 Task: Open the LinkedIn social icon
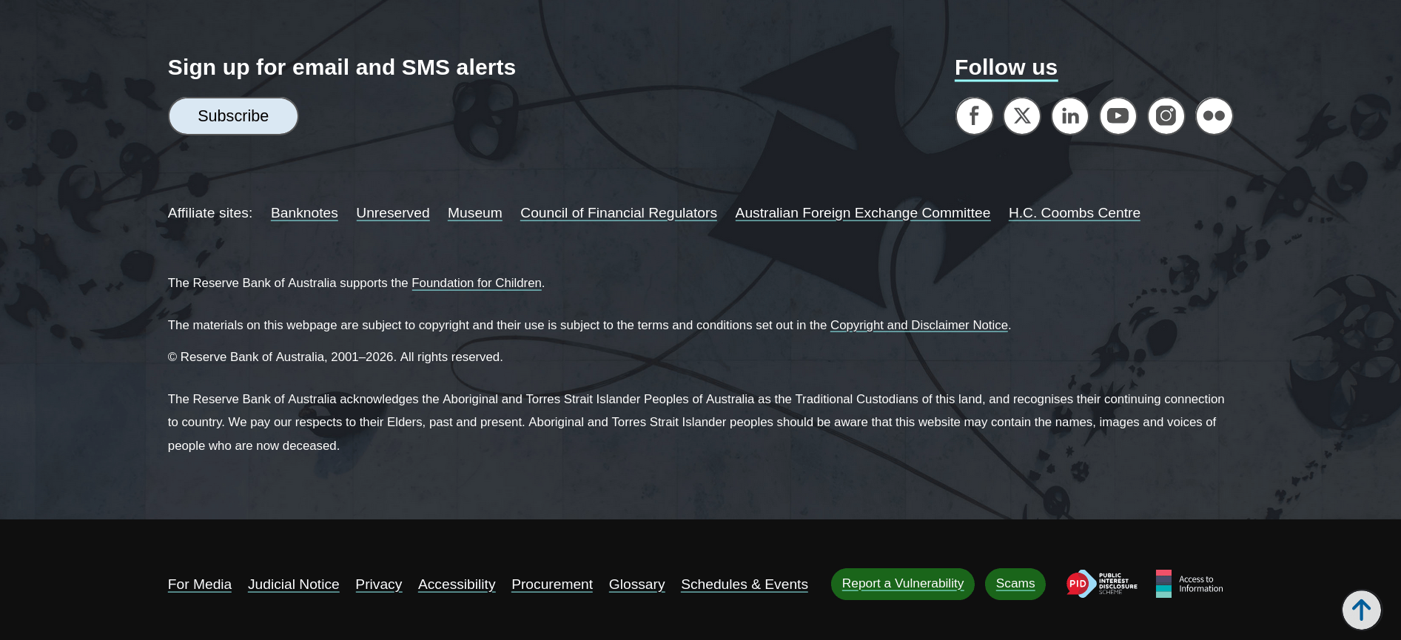1070,116
